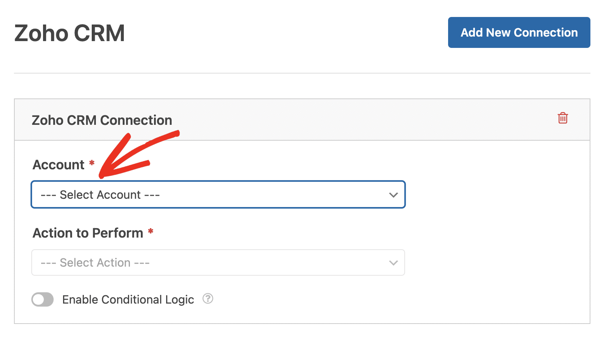Delete the connection with the trash icon
Viewport: 604px width, 356px height.
[563, 118]
